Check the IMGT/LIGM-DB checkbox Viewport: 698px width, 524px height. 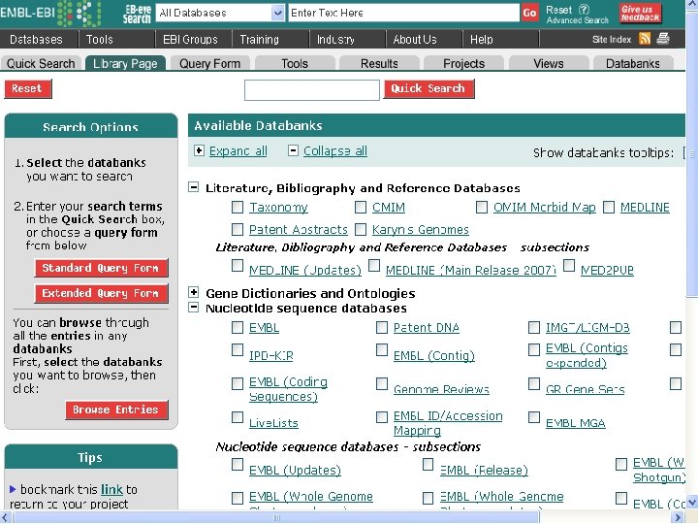click(x=534, y=328)
